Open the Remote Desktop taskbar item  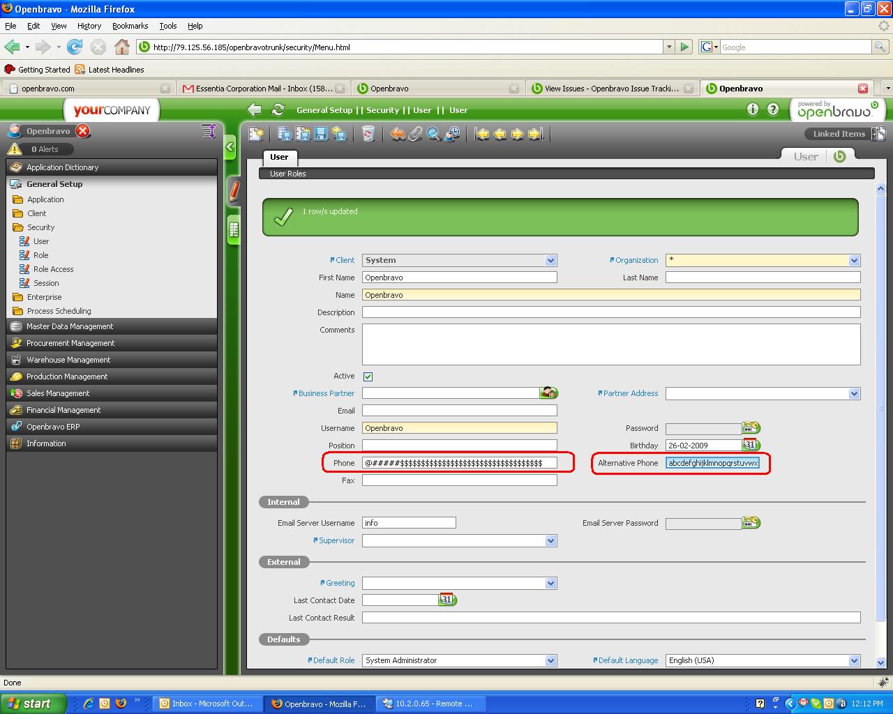coord(430,704)
